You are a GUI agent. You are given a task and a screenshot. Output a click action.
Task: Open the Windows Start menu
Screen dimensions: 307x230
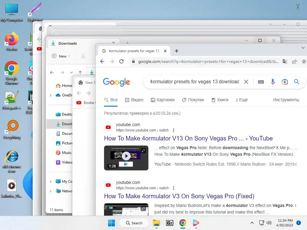point(112,223)
